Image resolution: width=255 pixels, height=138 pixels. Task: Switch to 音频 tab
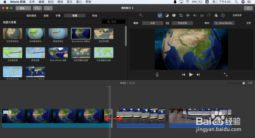(x=46, y=16)
